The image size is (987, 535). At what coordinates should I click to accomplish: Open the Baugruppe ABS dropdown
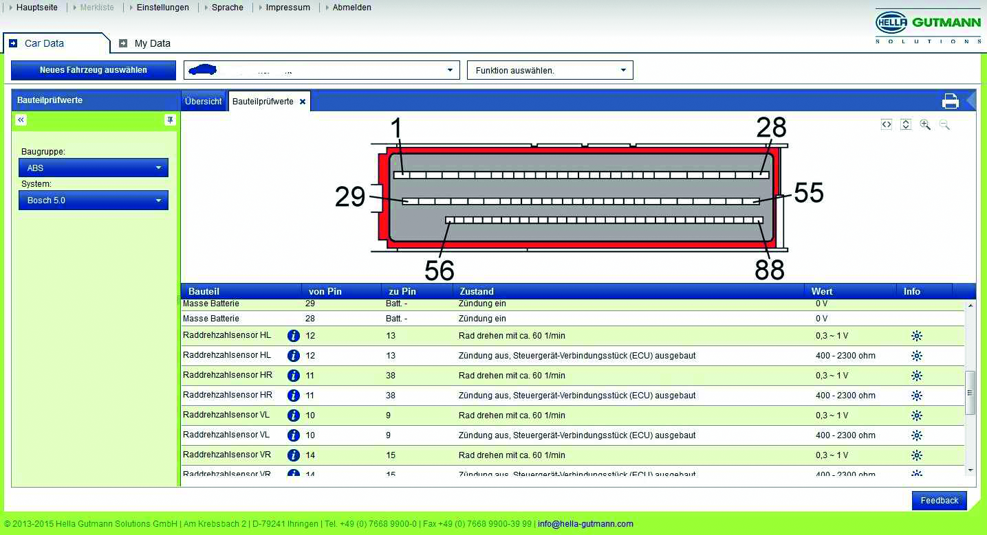pyautogui.click(x=94, y=168)
